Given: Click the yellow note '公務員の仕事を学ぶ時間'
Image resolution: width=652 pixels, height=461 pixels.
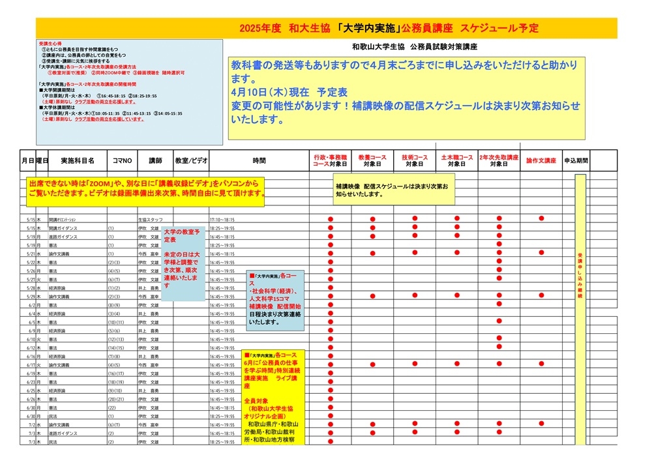Looking at the screenshot, I should (273, 397).
